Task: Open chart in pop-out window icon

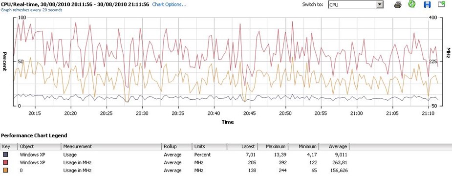Action: pyautogui.click(x=441, y=4)
